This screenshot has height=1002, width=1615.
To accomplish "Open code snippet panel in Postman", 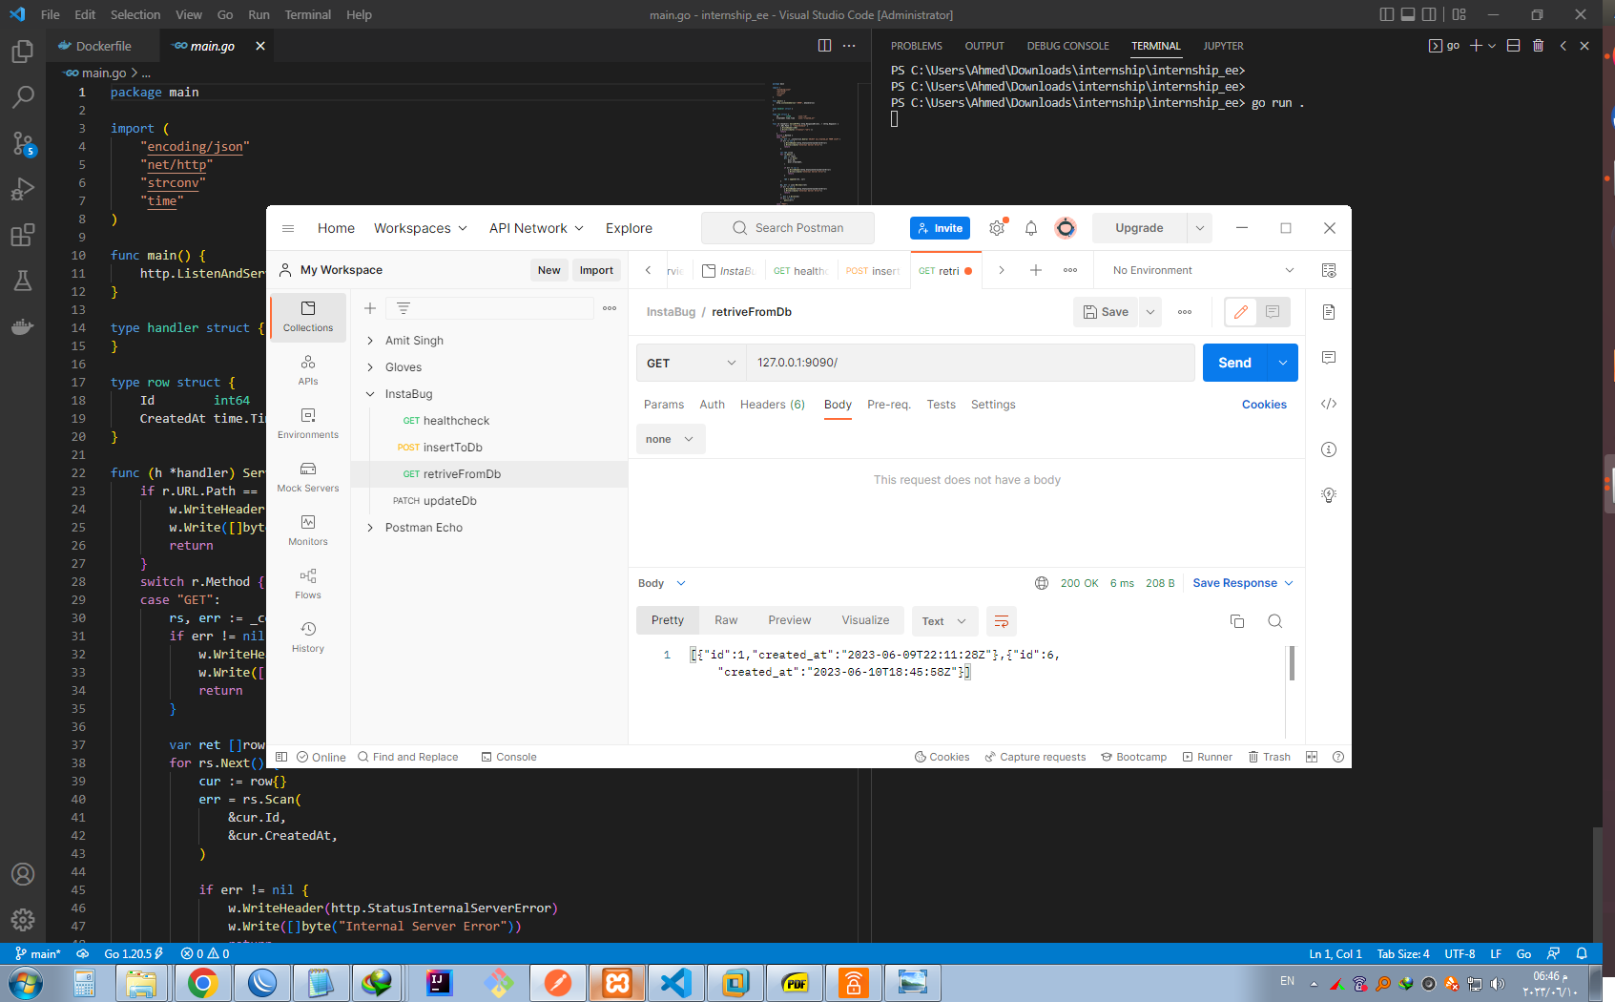I will click(x=1329, y=404).
